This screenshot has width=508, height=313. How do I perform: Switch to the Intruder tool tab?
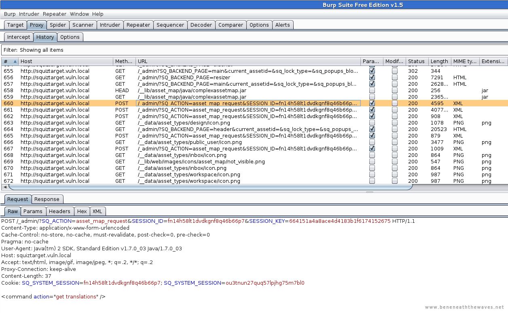[110, 25]
